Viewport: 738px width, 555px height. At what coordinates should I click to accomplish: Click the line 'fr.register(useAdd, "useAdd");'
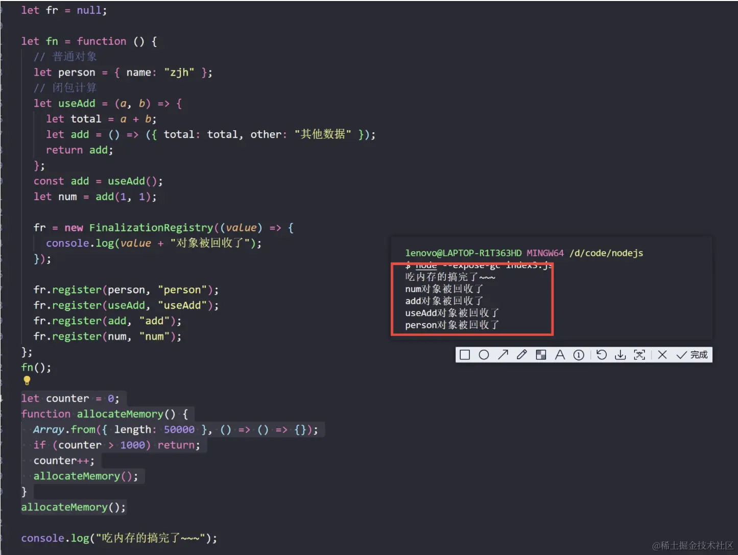point(126,305)
